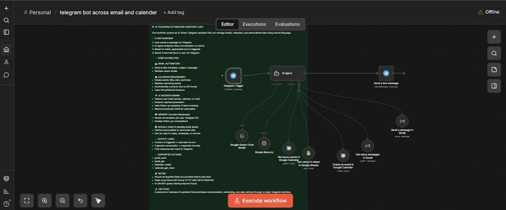Screen dimensions: 506x210
Task: Select the Create an event Google Calendar node
Action: (x=343, y=156)
